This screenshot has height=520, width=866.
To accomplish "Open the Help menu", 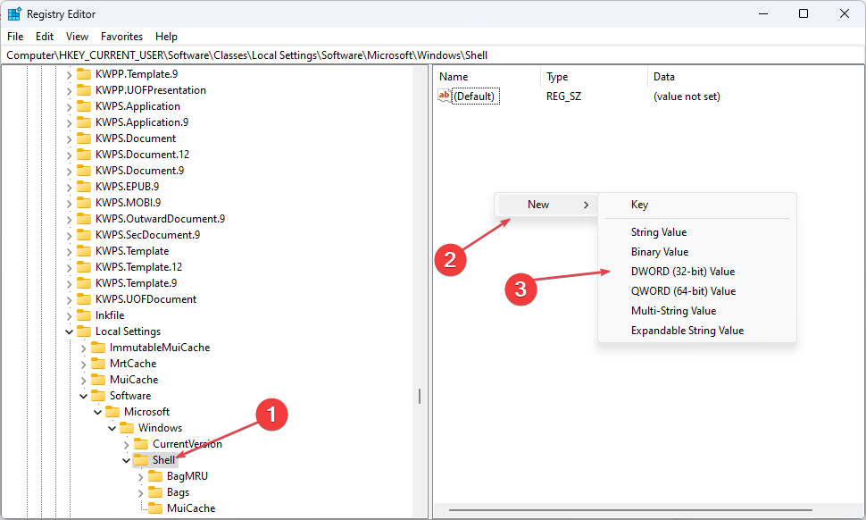I will pyautogui.click(x=166, y=37).
